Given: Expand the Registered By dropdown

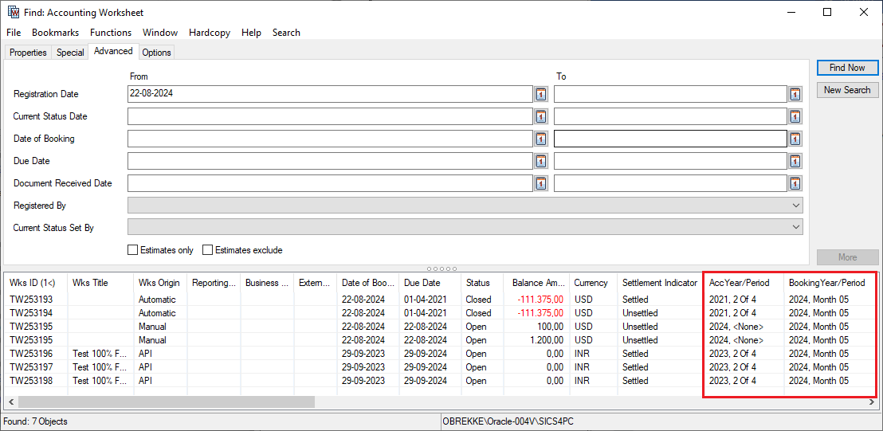Looking at the screenshot, I should pos(795,206).
